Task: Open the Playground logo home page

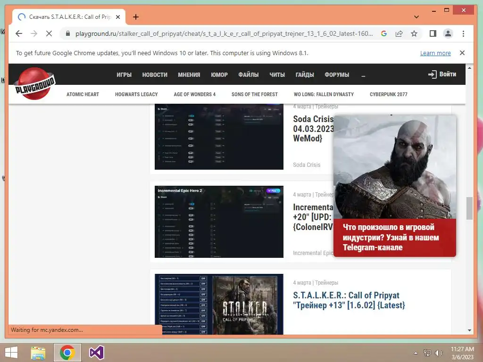Action: [x=35, y=84]
